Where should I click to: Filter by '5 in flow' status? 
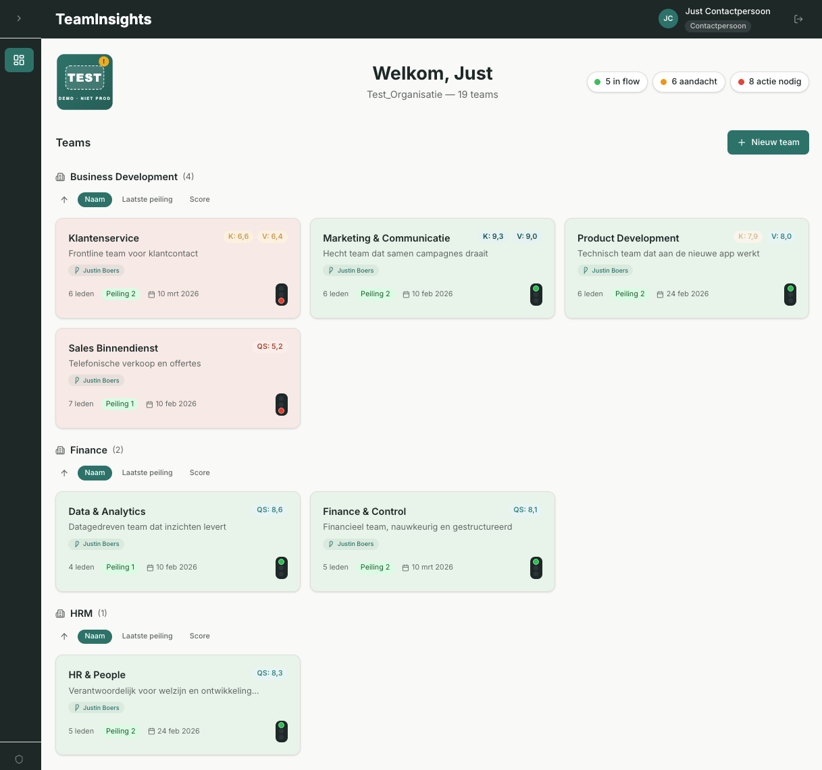pyautogui.click(x=617, y=82)
